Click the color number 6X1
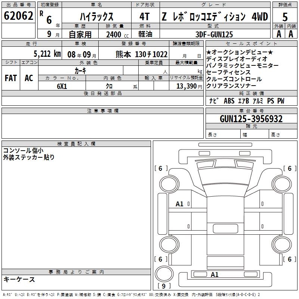 coord(62,86)
